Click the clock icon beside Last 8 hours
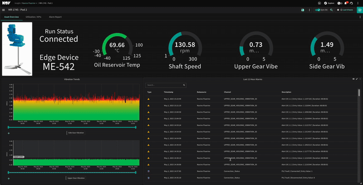Image resolution: width=363 pixels, height=185 pixels. tap(341, 10)
